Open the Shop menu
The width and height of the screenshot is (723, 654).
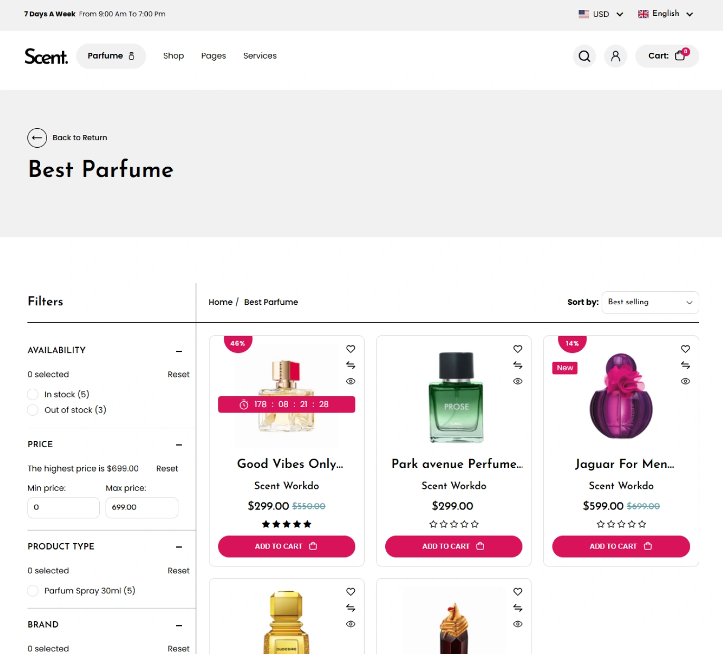click(x=173, y=56)
